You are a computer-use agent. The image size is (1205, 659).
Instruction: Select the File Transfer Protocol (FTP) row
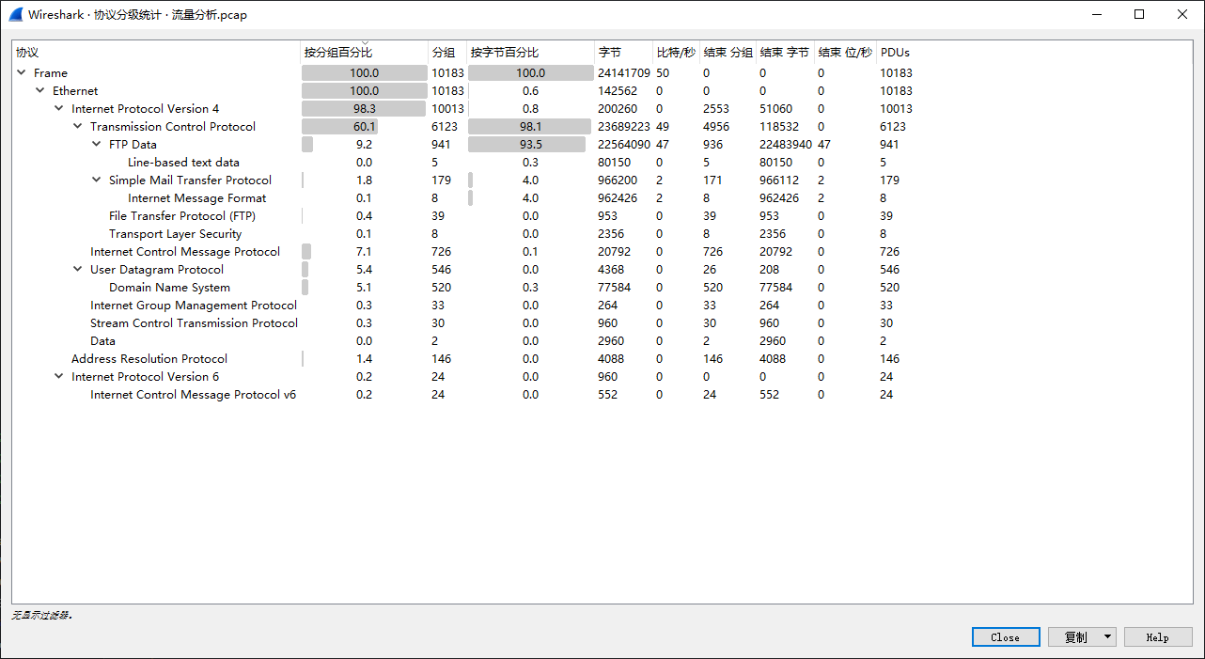602,215
